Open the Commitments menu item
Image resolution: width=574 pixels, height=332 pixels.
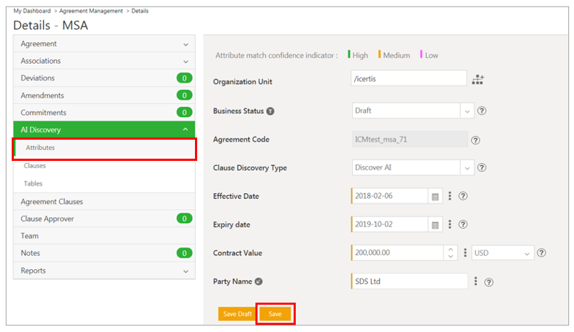(x=104, y=113)
